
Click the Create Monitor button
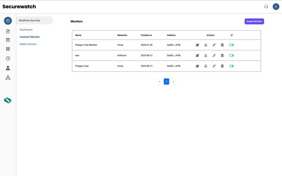point(254,21)
